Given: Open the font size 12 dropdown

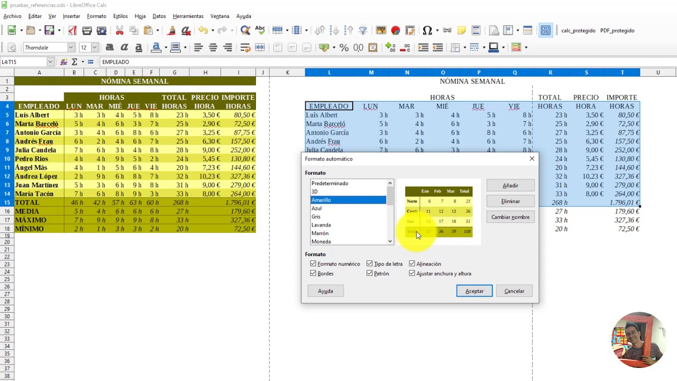Looking at the screenshot, I should pos(94,48).
